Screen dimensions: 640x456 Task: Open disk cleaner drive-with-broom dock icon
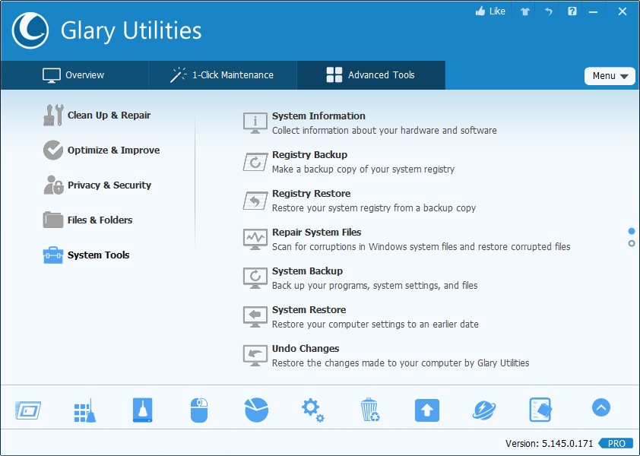(142, 410)
